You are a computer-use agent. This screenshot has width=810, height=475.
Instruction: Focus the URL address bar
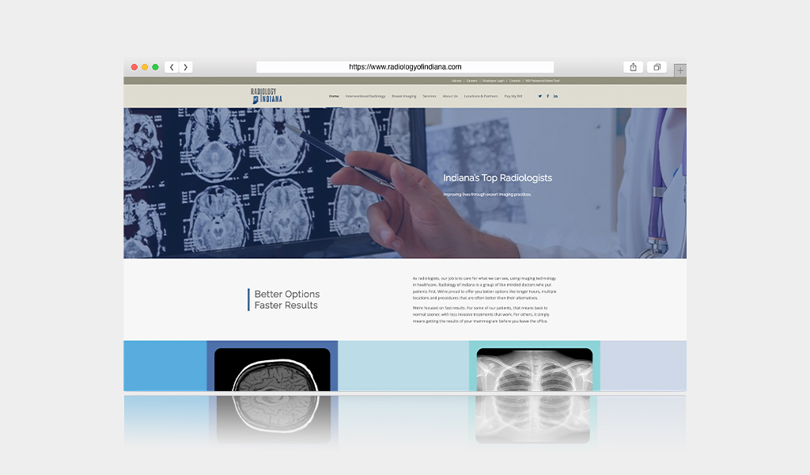405,67
